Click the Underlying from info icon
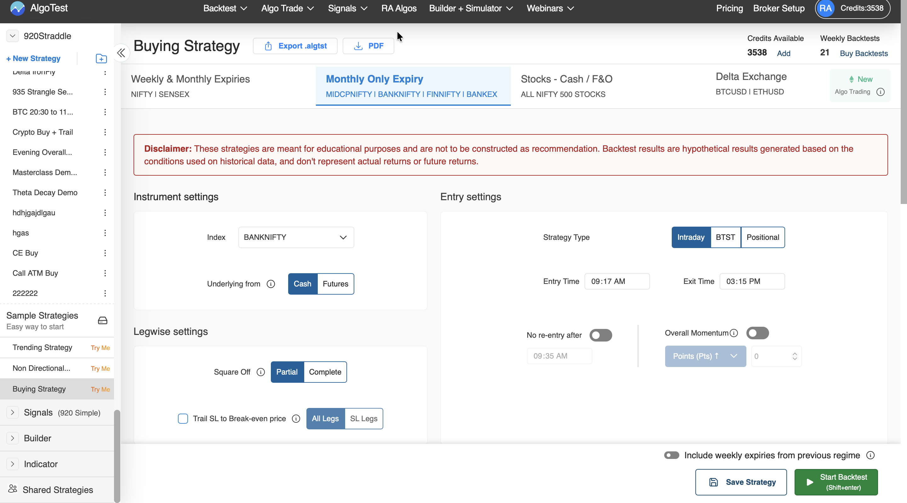The width and height of the screenshot is (907, 503). 271,284
